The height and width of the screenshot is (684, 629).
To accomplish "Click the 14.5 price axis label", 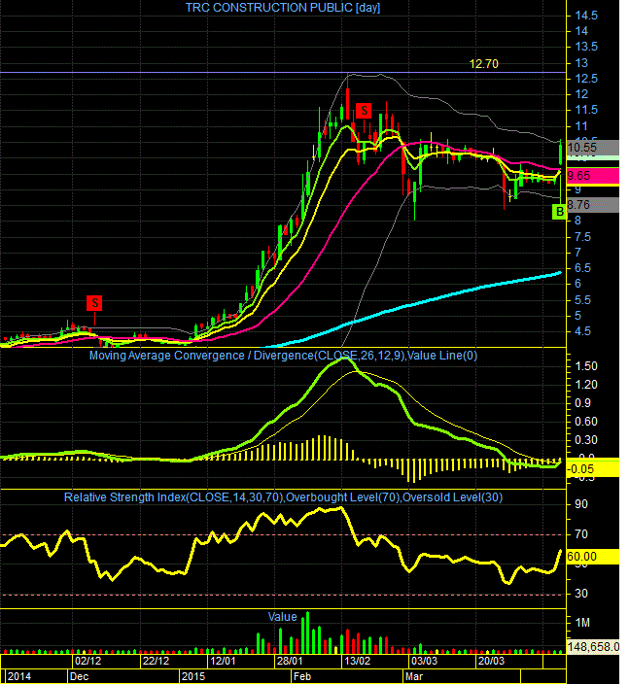I will 586,16.
